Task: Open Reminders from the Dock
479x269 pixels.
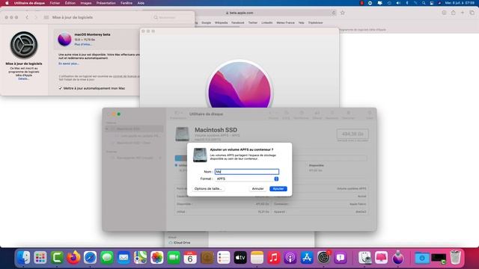Action: [x=224, y=258]
